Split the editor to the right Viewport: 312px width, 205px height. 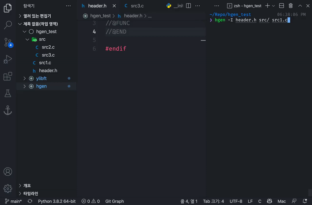click(188, 6)
